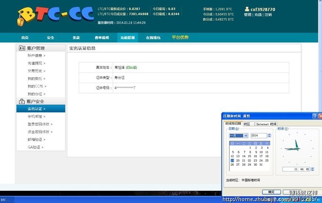Viewport: 322px width, 203px height.
Task: Click the 身份证 ID type value
Action: tap(119, 78)
